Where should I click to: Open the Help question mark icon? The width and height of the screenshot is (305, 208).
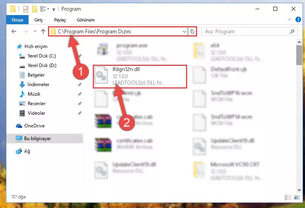click(x=298, y=19)
